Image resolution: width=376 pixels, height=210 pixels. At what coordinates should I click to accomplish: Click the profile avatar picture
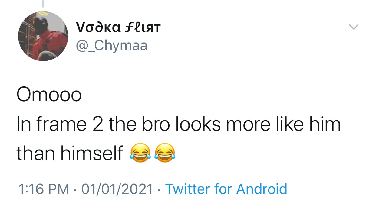point(43,36)
